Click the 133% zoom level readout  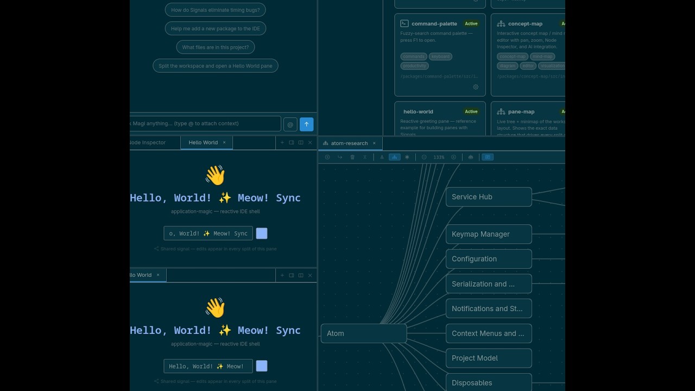click(439, 157)
